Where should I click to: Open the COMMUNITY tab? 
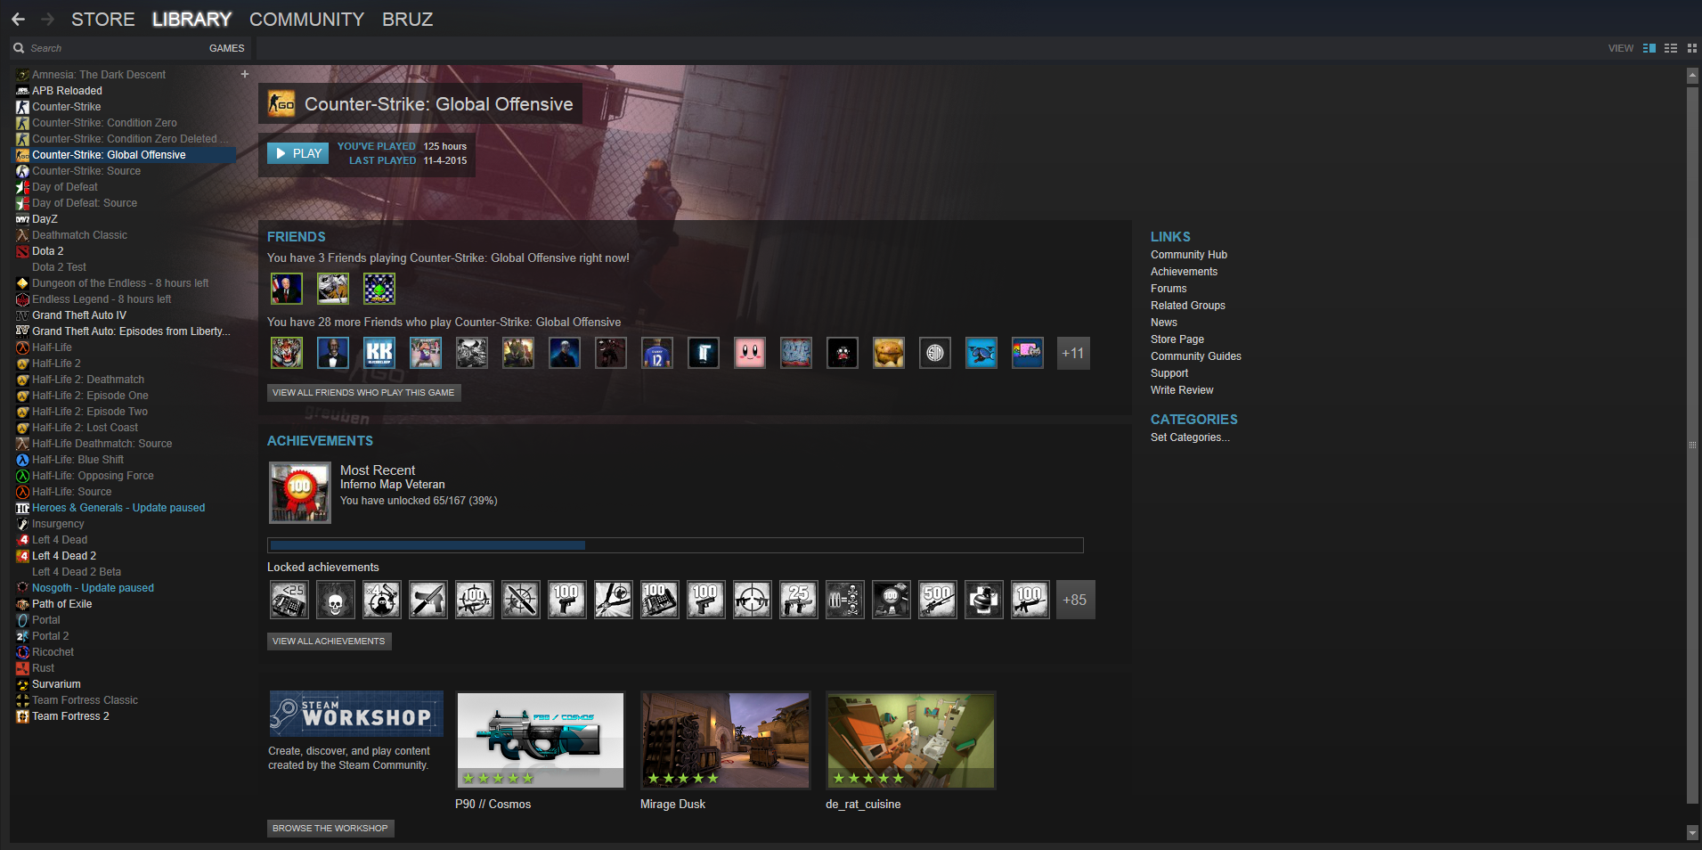point(306,20)
